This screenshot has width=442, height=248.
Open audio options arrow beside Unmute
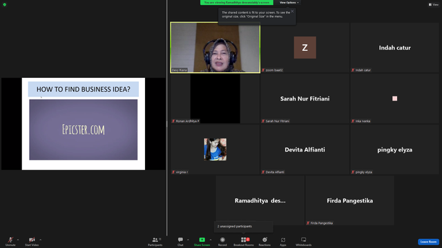18,240
